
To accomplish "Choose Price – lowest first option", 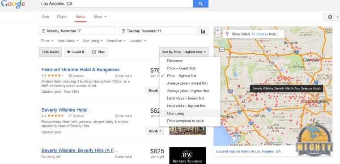I will click(190, 68).
